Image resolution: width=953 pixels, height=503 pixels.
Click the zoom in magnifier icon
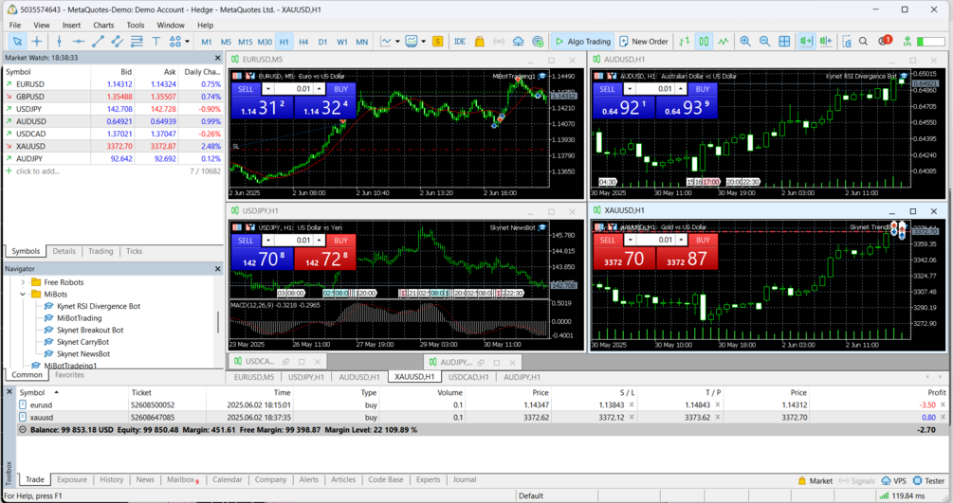click(745, 42)
